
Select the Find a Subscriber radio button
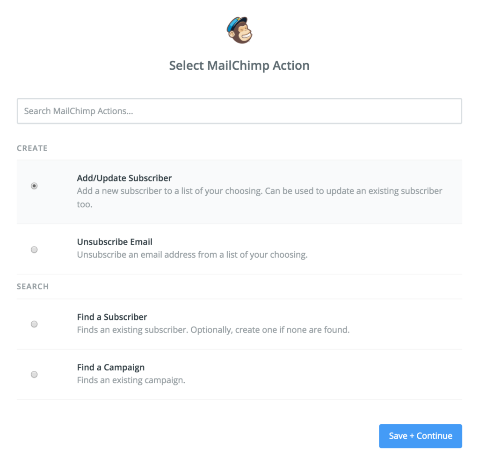[x=34, y=324]
